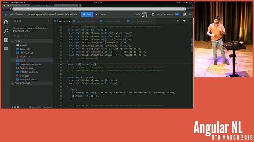Click the Activities button in top bar
Viewport: 254px width, 142px height.
tap(6, 3)
